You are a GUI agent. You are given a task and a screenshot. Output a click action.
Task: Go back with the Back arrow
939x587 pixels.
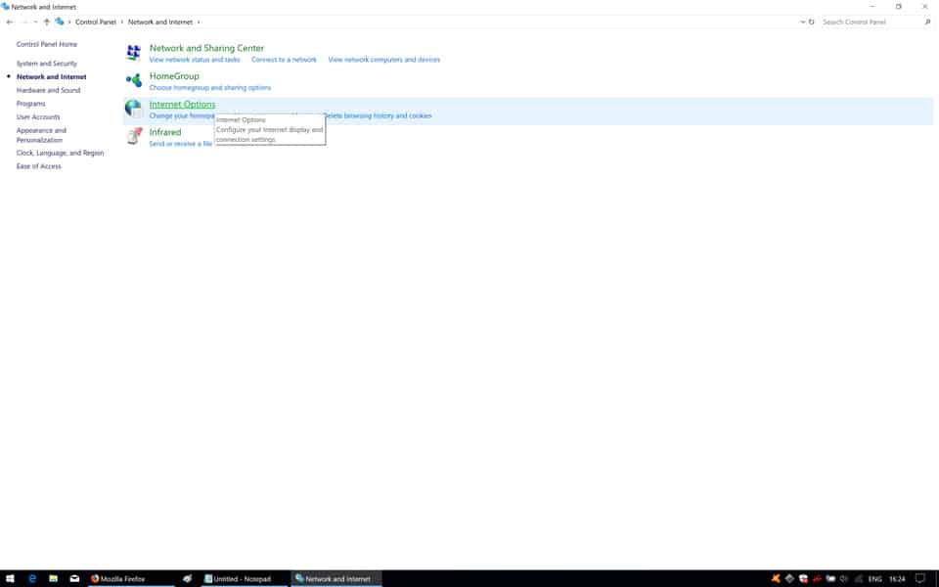(10, 23)
